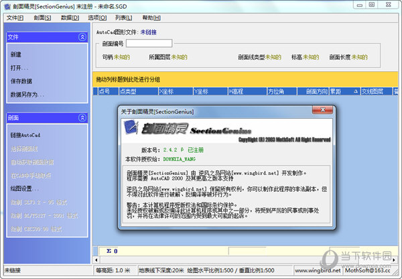
Task: Click the Σ 0 summary cell
Action: pyautogui.click(x=112, y=251)
